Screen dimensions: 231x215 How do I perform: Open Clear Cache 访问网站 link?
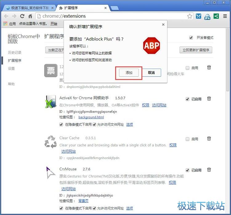click(68, 151)
